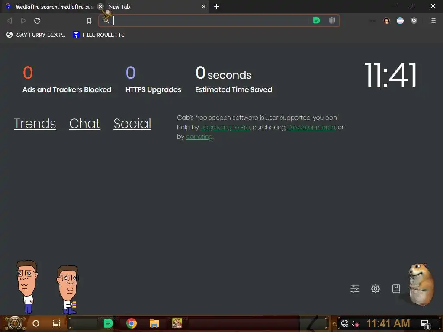Open File Explorer from the taskbar
Viewport: 443px width, 332px height.
(154, 323)
